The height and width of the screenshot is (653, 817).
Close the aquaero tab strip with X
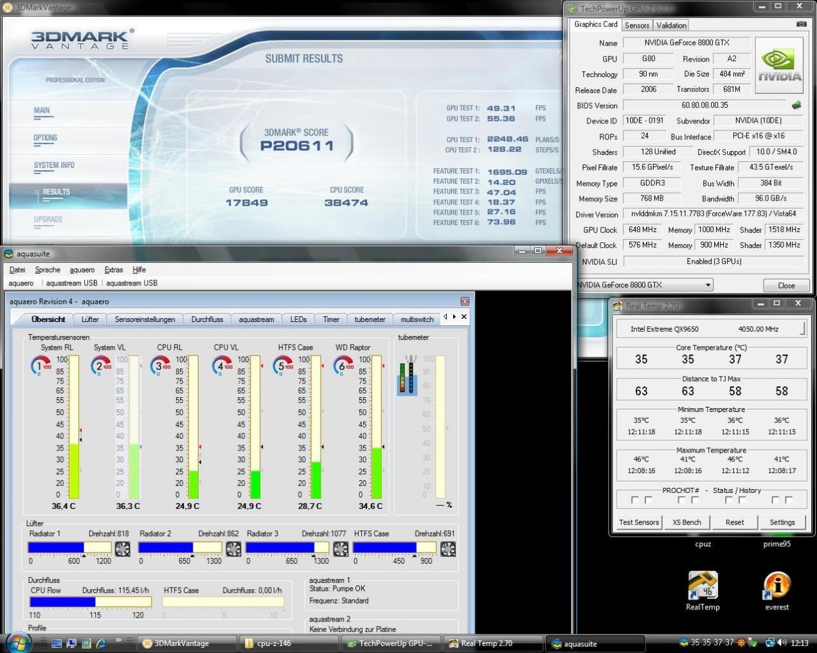464,317
